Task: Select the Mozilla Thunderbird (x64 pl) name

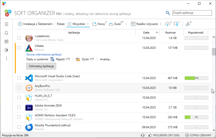Action: (53, 125)
